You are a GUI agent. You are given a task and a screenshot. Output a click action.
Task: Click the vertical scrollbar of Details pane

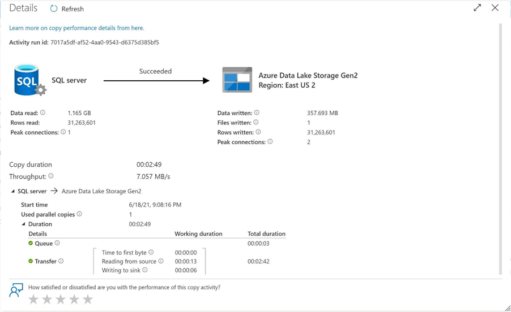click(500, 149)
